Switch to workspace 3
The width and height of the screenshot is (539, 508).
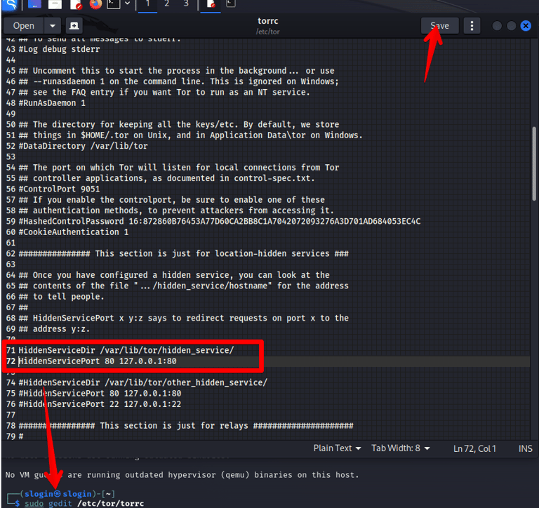(186, 4)
